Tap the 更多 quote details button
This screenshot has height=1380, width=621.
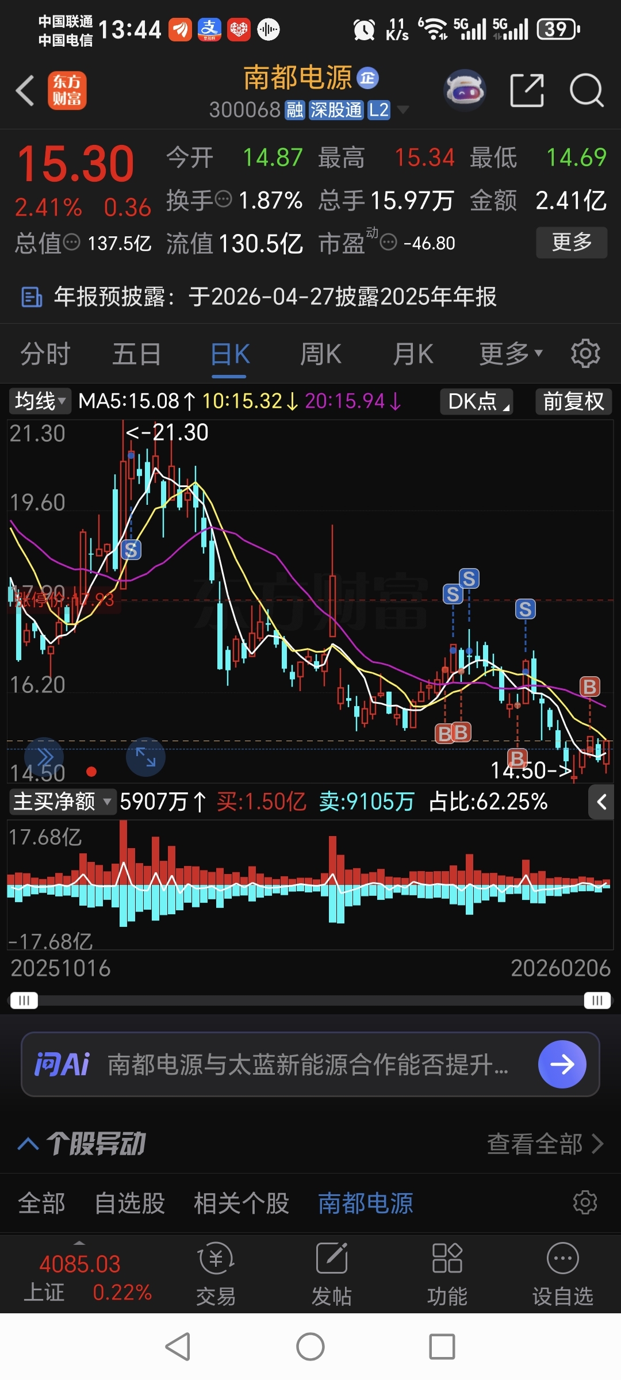click(x=572, y=242)
